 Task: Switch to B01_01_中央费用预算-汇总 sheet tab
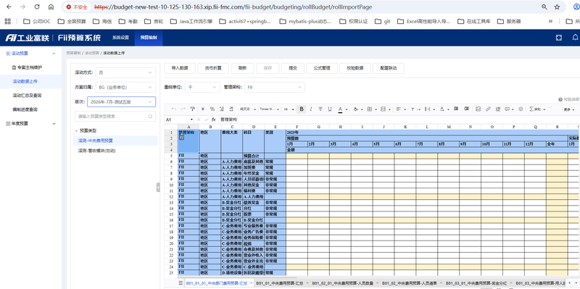click(x=280, y=282)
